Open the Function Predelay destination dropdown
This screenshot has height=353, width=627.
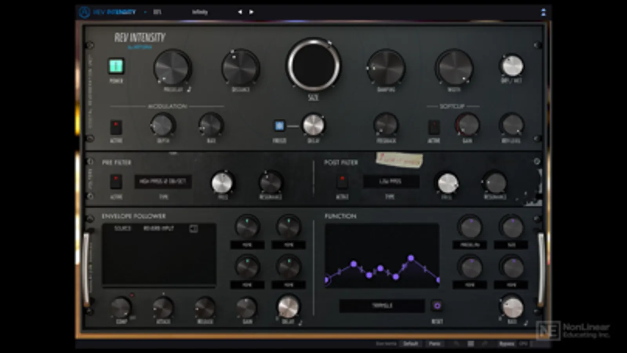(470, 245)
